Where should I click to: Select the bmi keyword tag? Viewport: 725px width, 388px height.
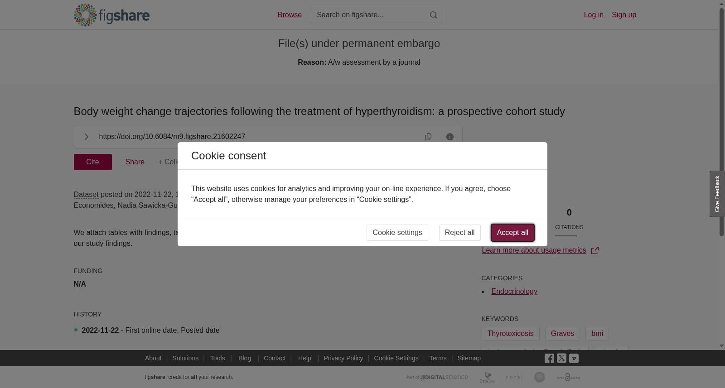pyautogui.click(x=597, y=334)
